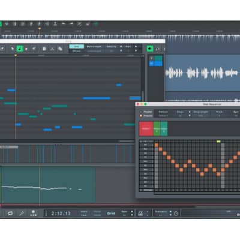This screenshot has height=240, width=240.
Task: Click the round clock icon in bottom bar
Action: 176,214
